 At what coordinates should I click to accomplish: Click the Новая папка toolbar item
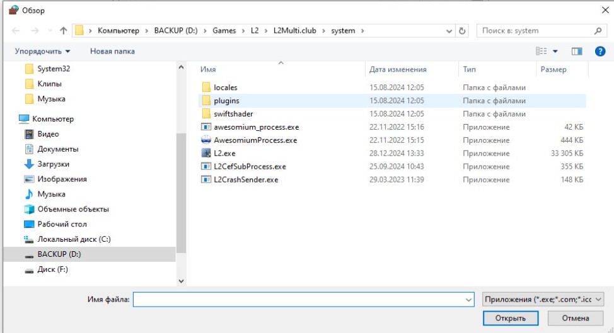[x=112, y=51]
